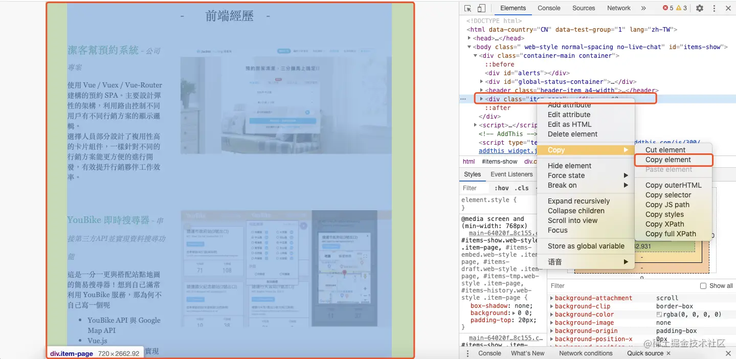Choose Store as global variable
The width and height of the screenshot is (736, 359).
586,246
